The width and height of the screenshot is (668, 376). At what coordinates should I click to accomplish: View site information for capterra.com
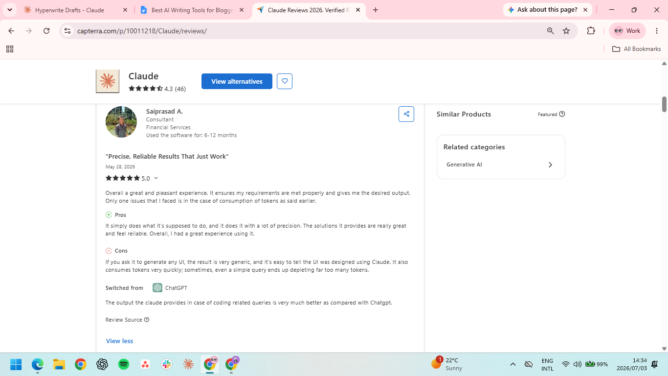pos(68,31)
